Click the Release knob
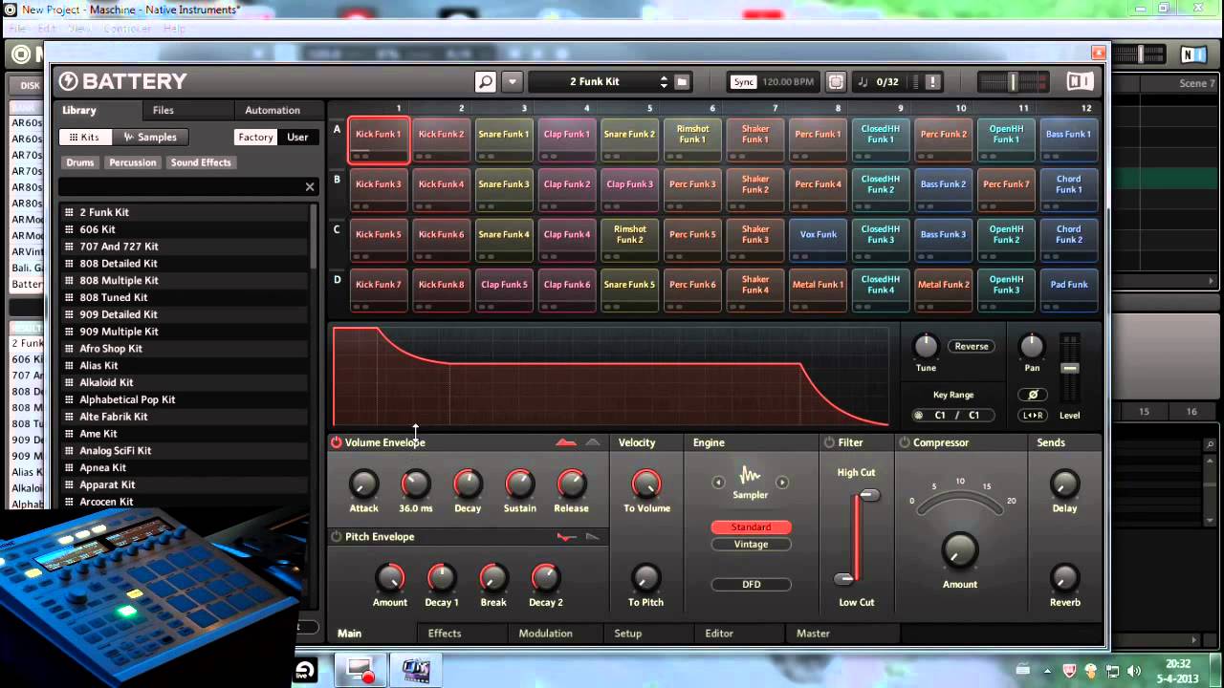 [x=571, y=484]
